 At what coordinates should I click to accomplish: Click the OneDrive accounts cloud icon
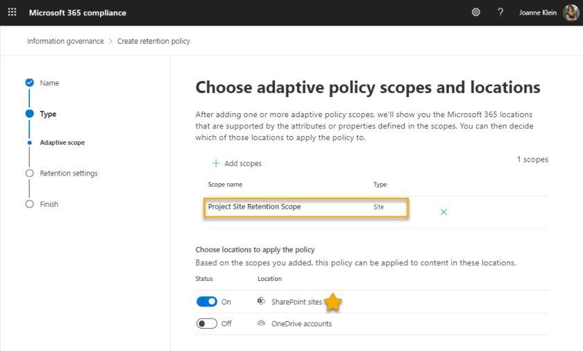coord(261,323)
